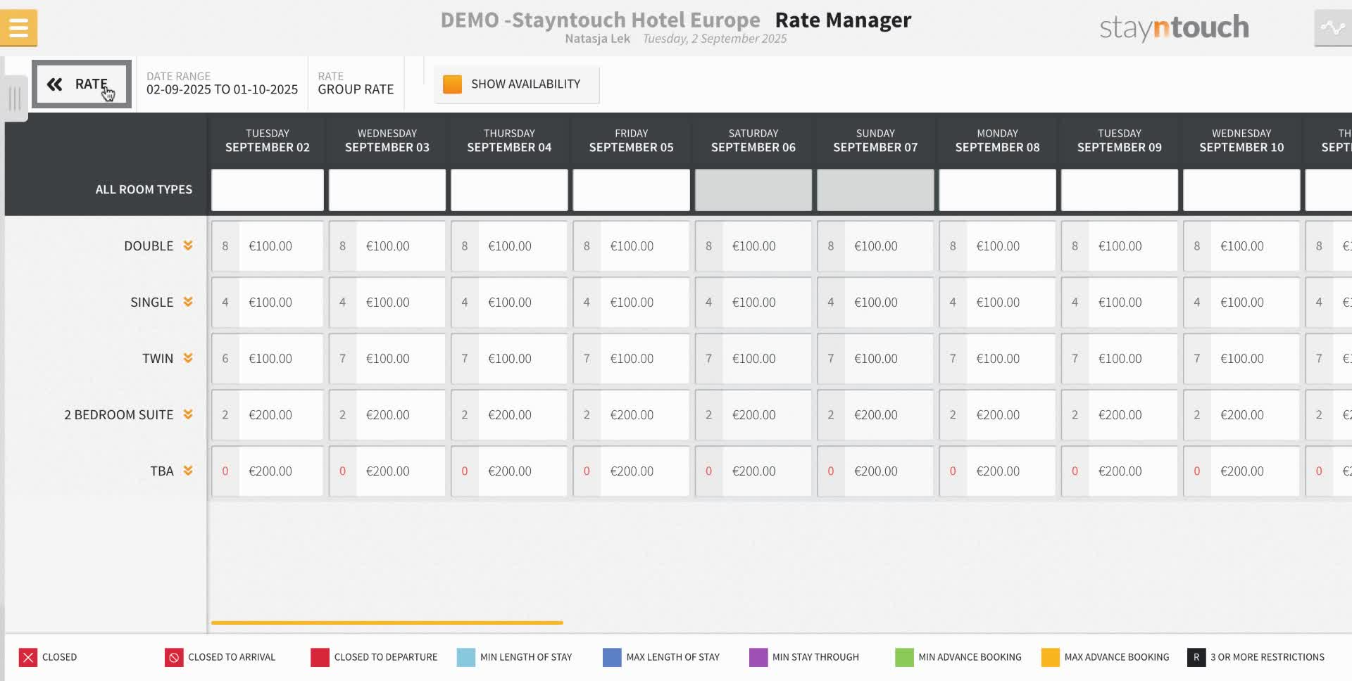1352x681 pixels.
Task: Click the Min Advance Booking green swatch
Action: (904, 657)
